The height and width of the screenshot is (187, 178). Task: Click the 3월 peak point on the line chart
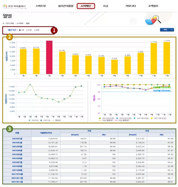click(x=30, y=85)
